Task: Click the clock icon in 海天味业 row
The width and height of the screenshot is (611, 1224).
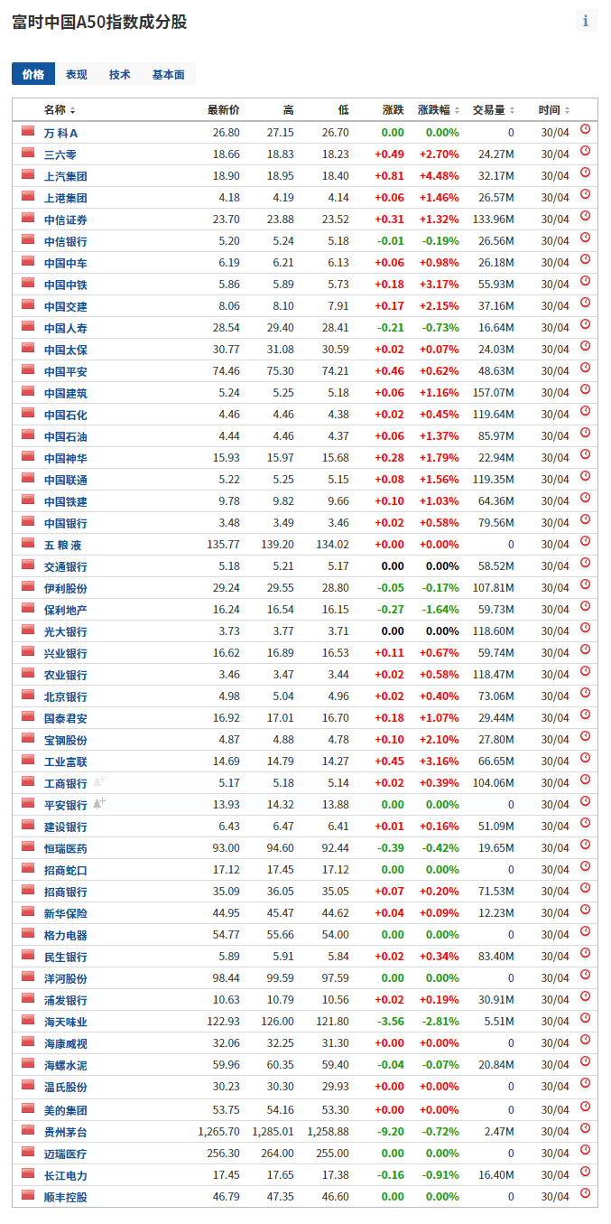Action: [585, 1018]
